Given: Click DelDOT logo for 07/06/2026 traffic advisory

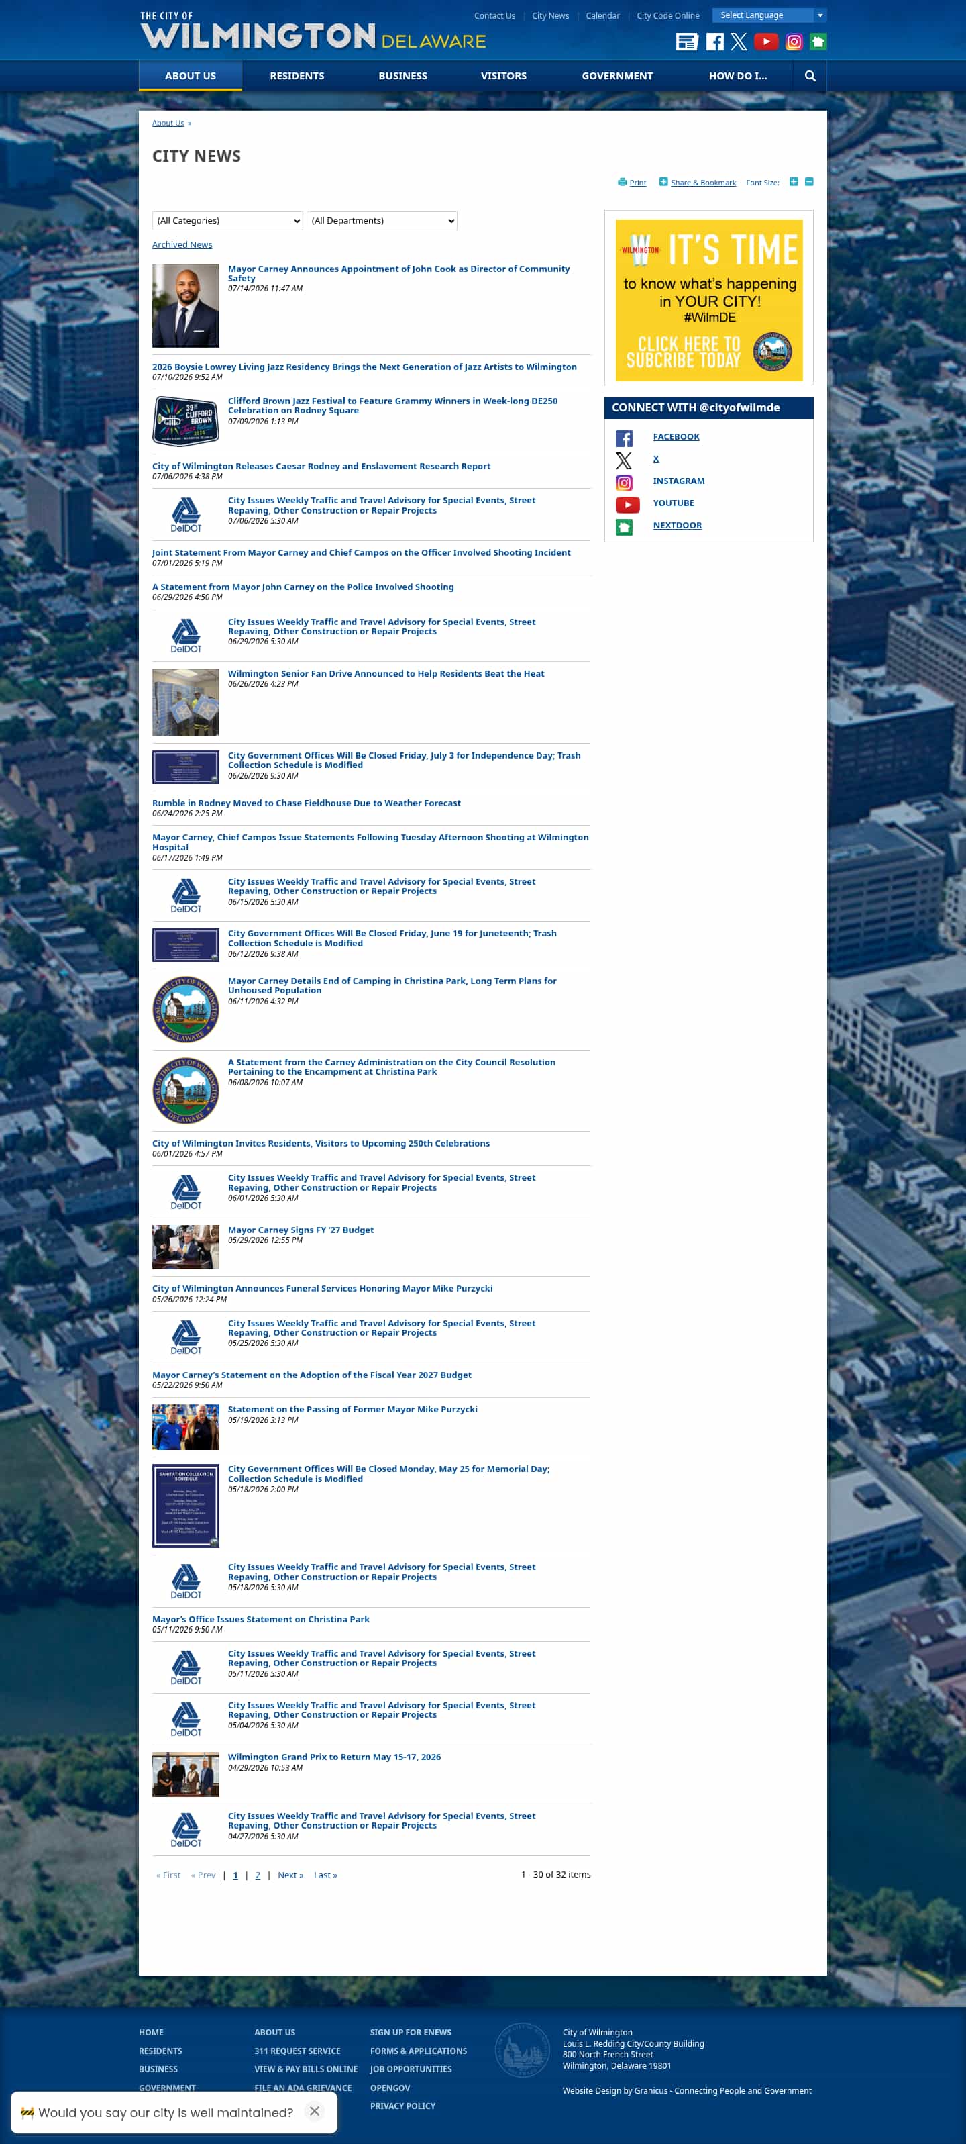Looking at the screenshot, I should click(x=186, y=514).
